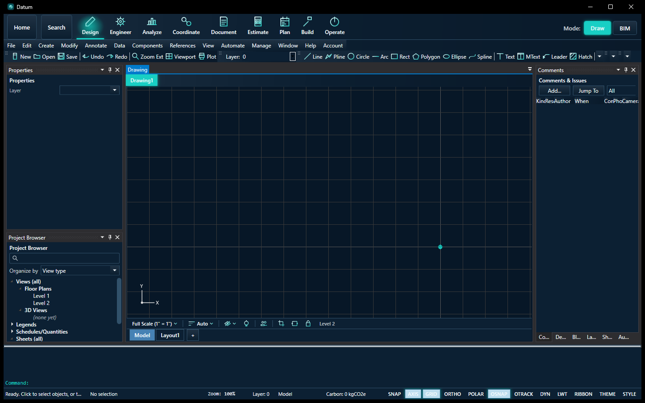The height and width of the screenshot is (403, 645).
Task: Open the Coordinate workspace
Action: 186,26
